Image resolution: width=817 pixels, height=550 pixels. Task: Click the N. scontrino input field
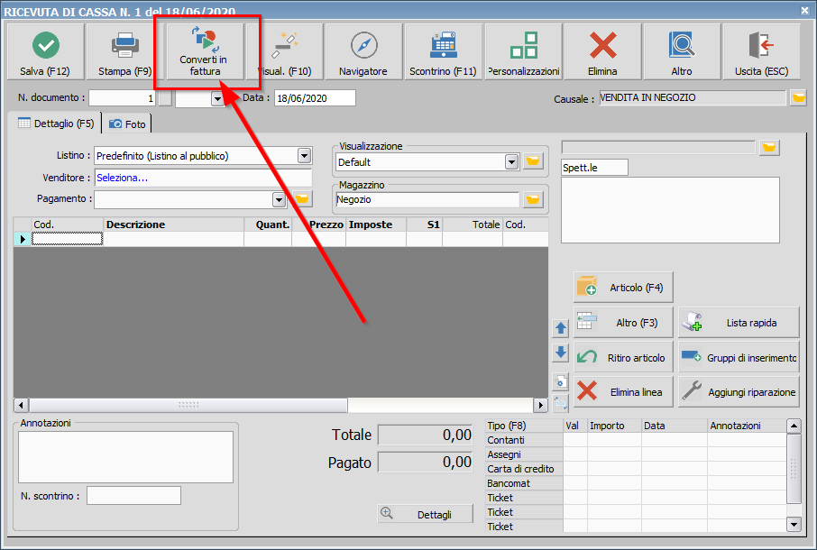tap(133, 495)
